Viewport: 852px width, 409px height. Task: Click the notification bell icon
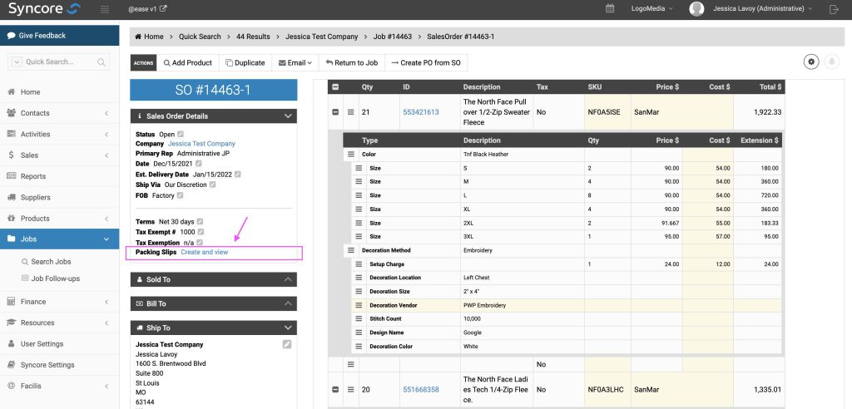(x=831, y=62)
